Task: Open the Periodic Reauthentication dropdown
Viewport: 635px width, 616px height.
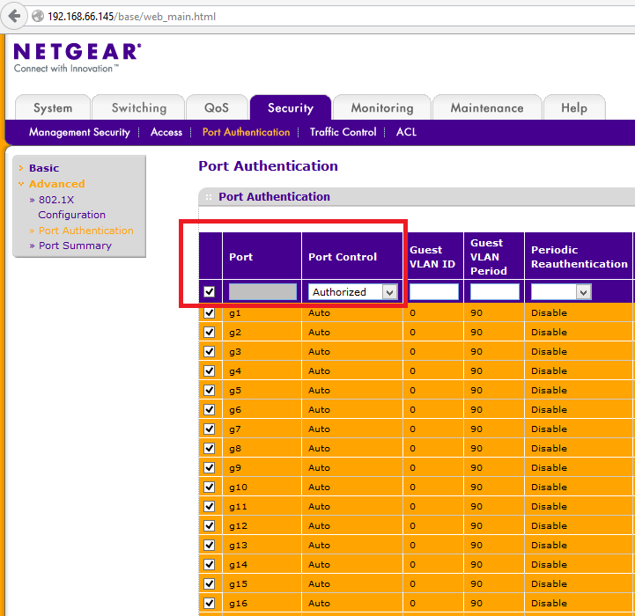Action: coord(560,292)
